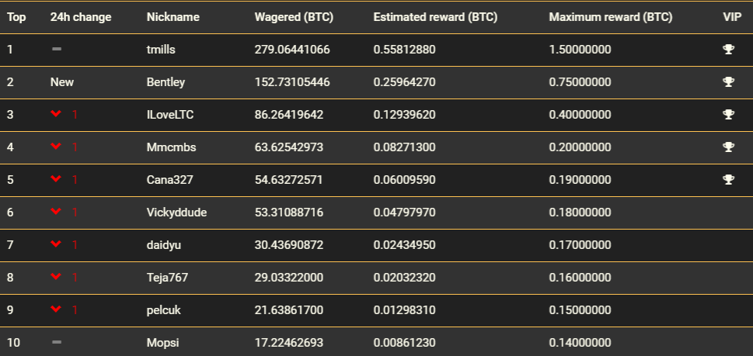Click the Nickname column header
753x356 pixels.
(x=173, y=17)
